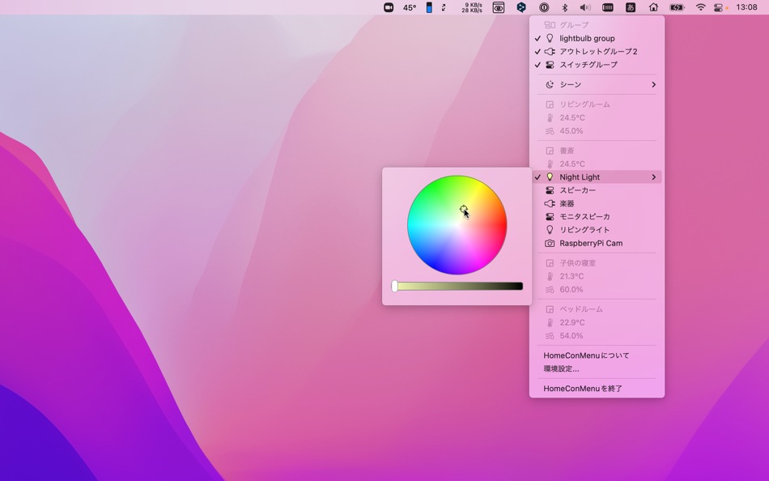Click the ベッドルーム room header
Image resolution: width=769 pixels, height=481 pixels.
coord(597,309)
